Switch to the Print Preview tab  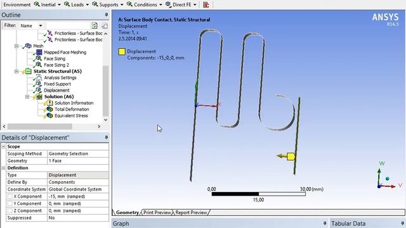point(157,213)
